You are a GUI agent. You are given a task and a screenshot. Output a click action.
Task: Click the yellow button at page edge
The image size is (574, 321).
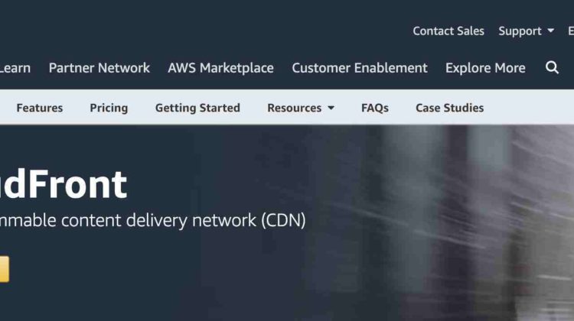coord(5,269)
